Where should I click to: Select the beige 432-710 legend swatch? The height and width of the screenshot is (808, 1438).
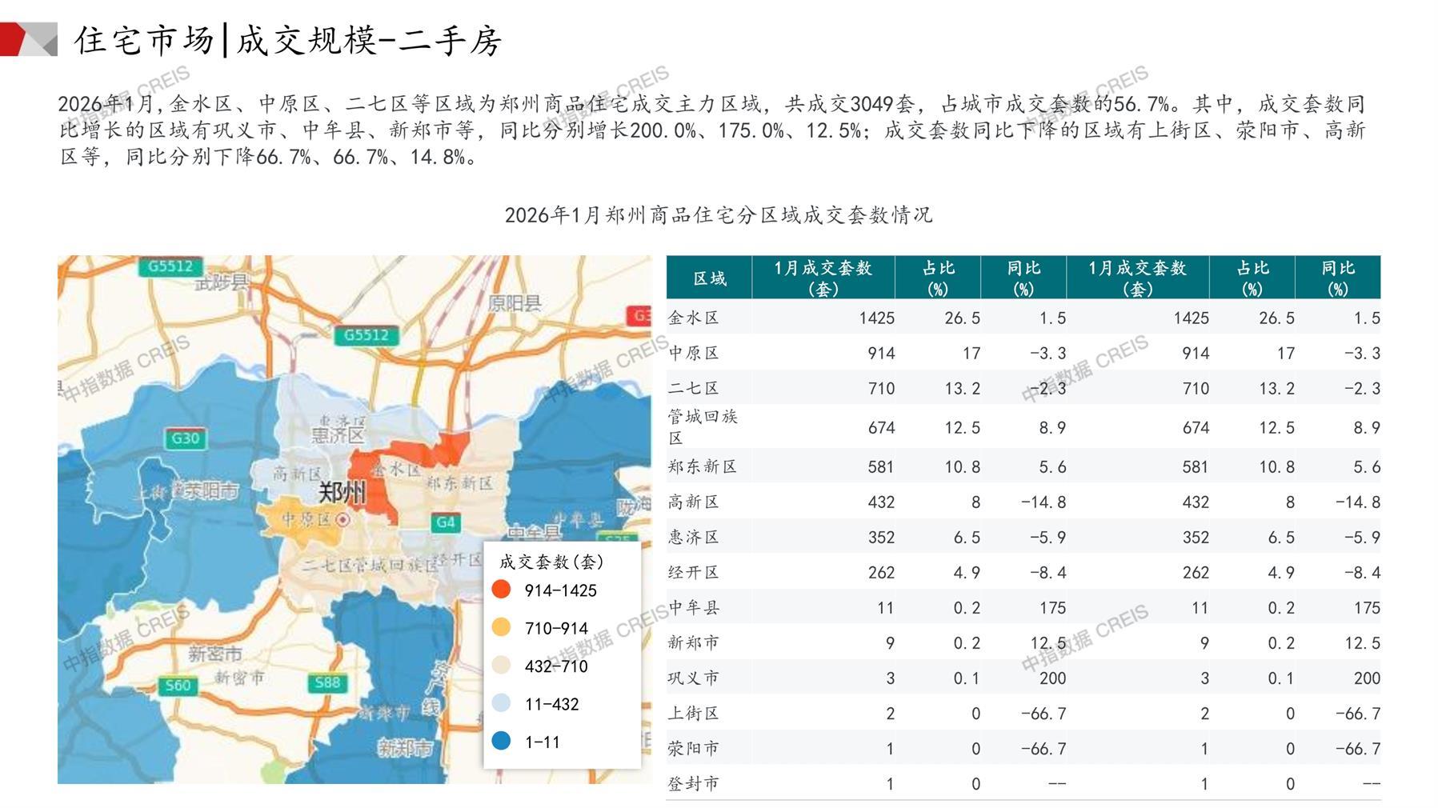coord(502,666)
